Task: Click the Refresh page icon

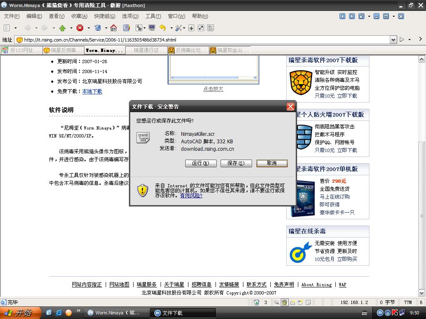Action: coord(97,28)
